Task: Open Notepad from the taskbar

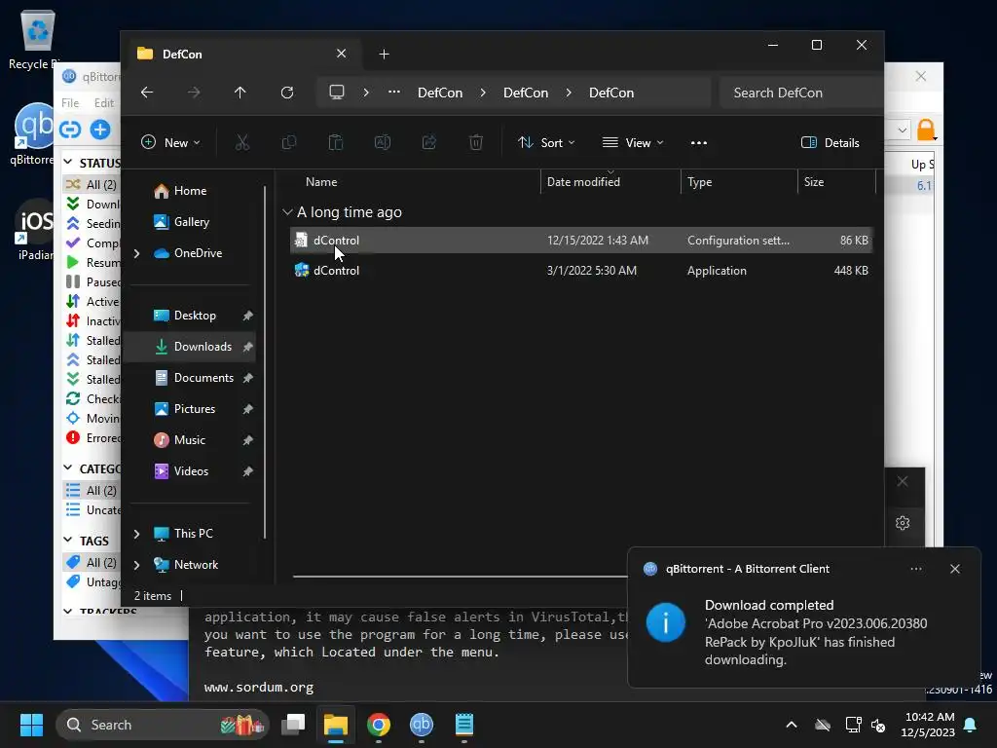Action: pyautogui.click(x=464, y=725)
